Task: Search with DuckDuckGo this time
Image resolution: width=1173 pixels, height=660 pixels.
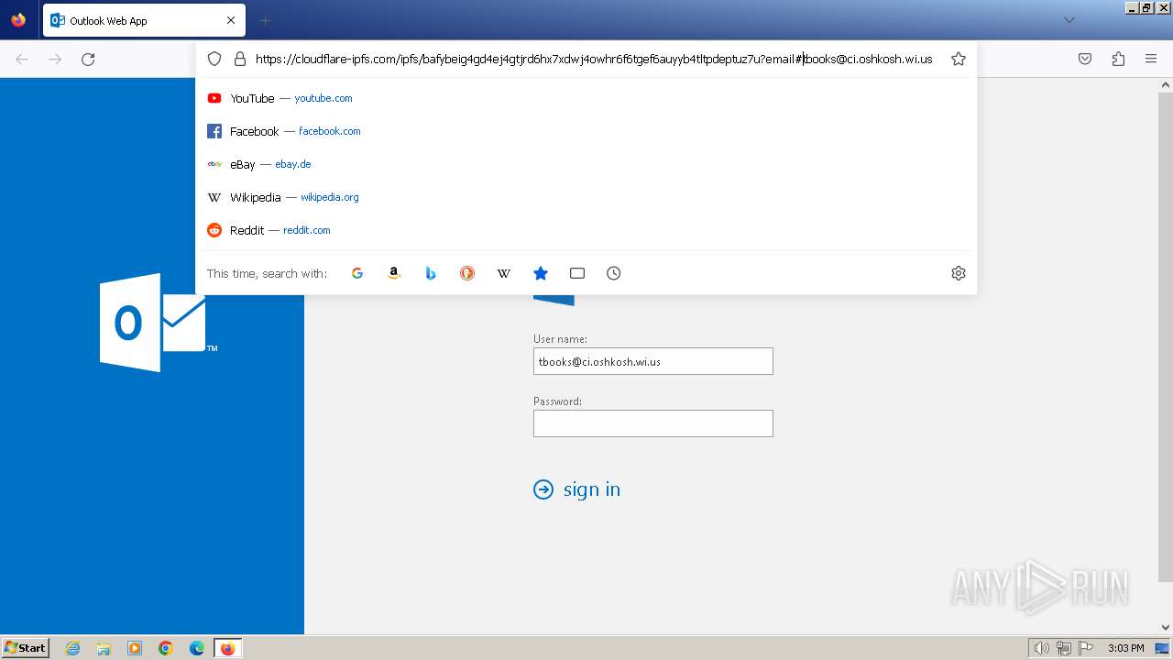Action: point(467,273)
